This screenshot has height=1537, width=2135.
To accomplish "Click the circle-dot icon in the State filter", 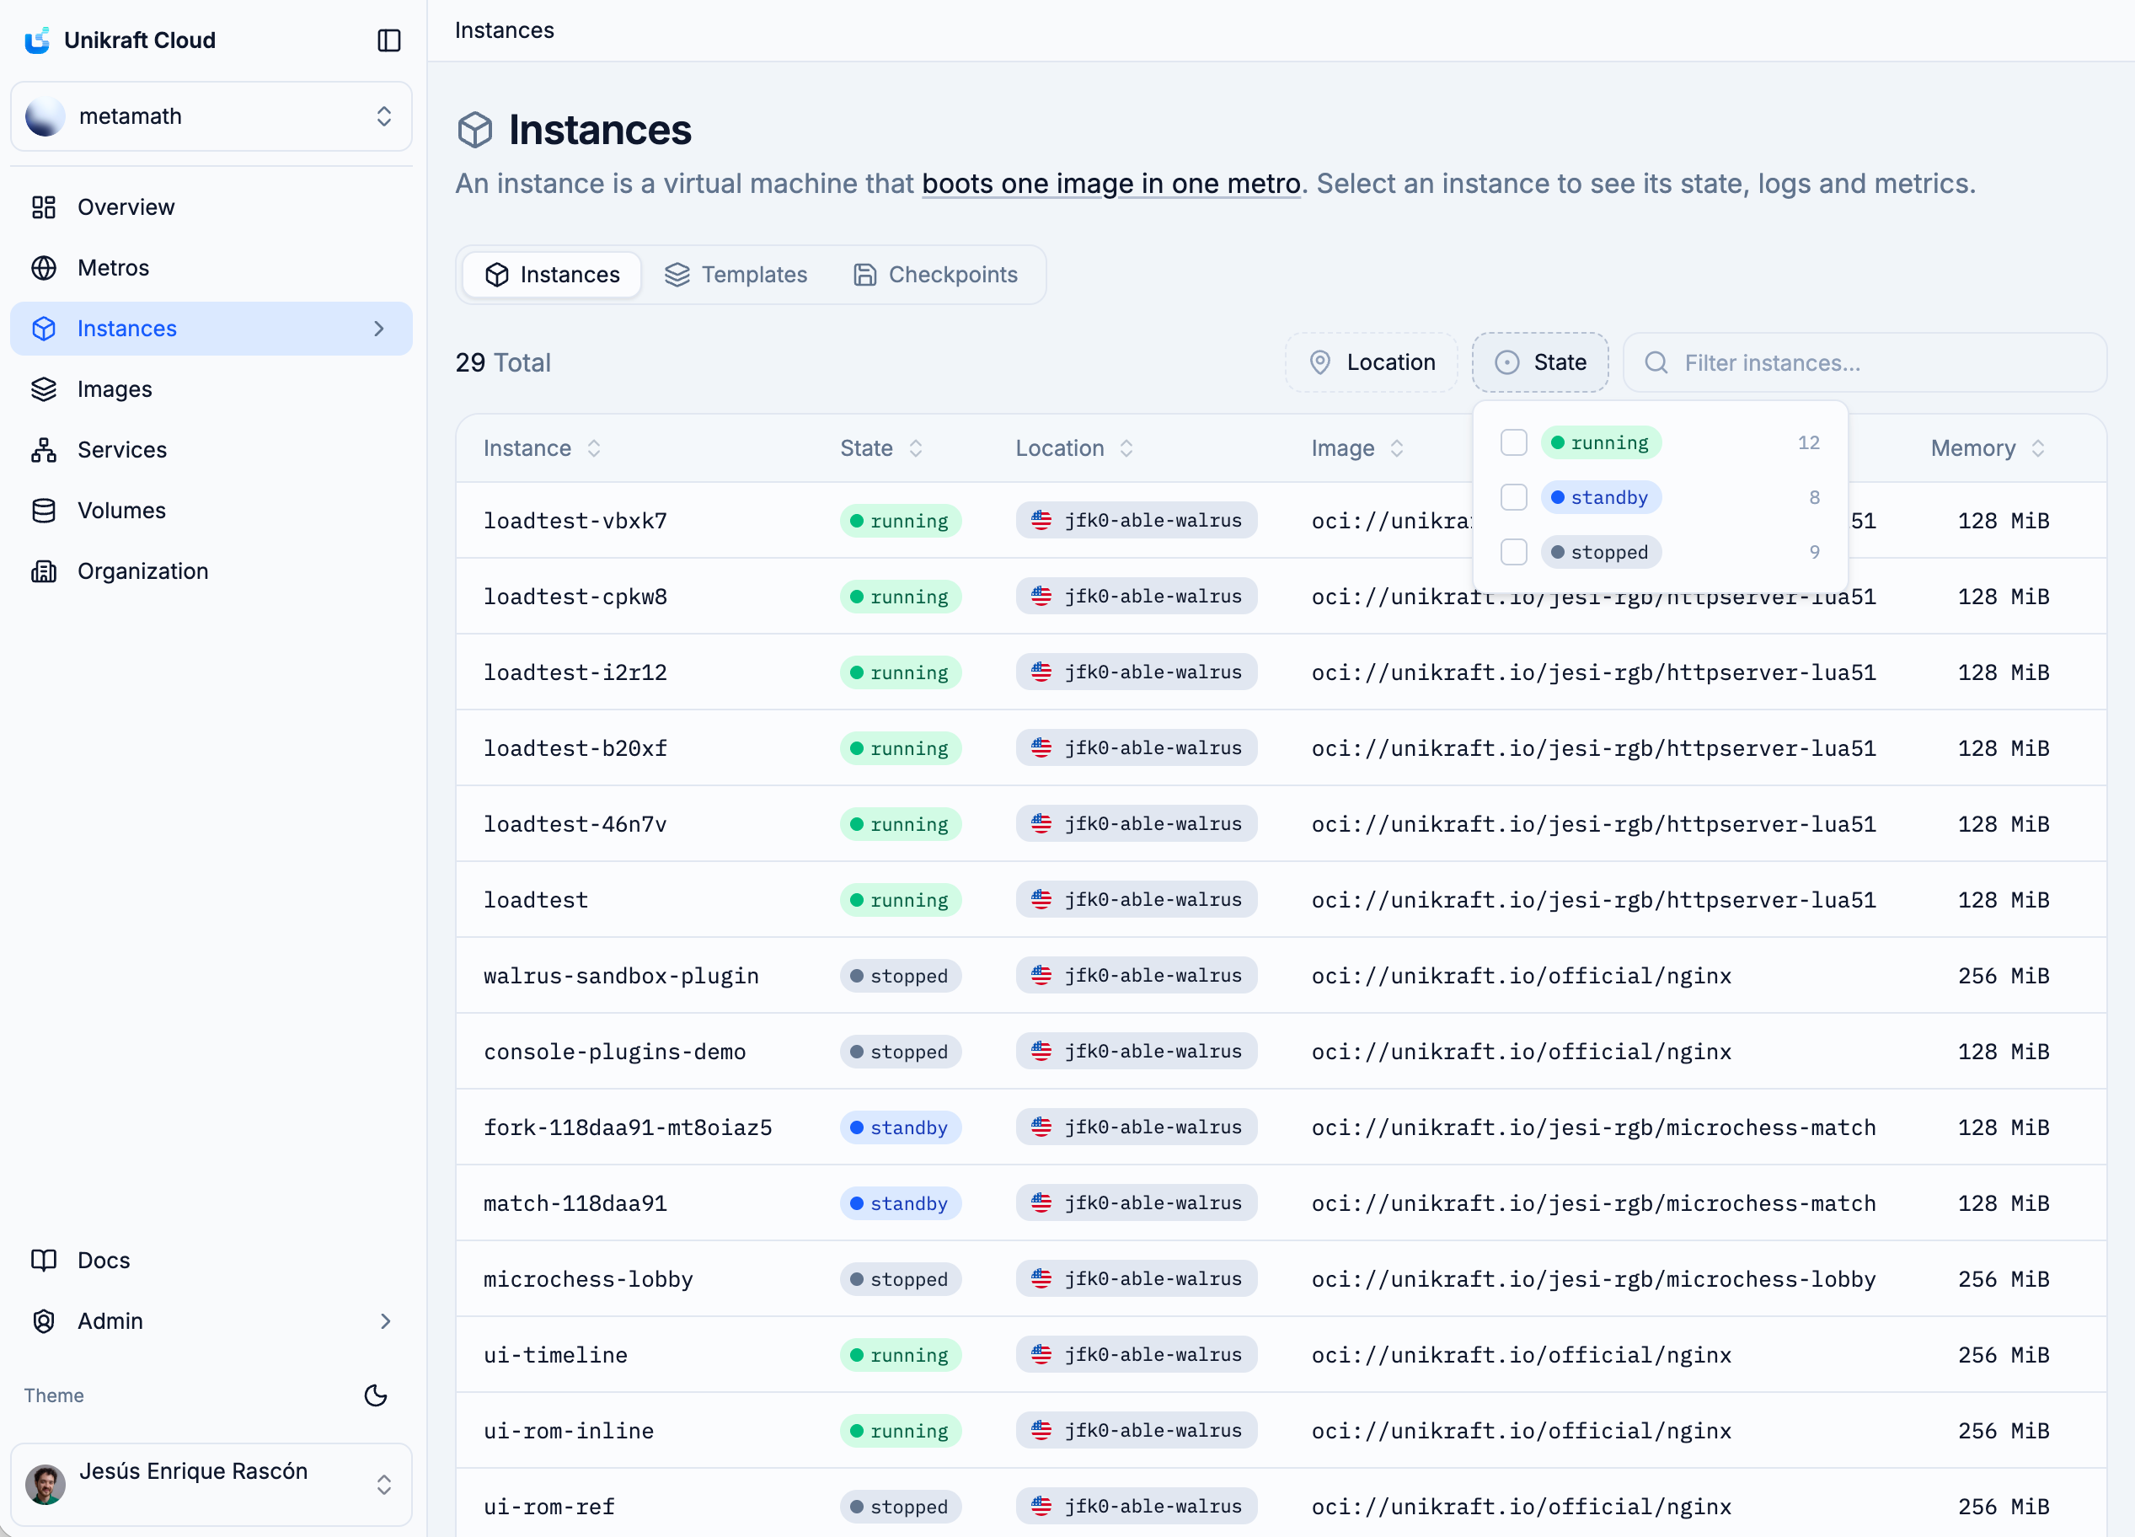I will pyautogui.click(x=1507, y=362).
